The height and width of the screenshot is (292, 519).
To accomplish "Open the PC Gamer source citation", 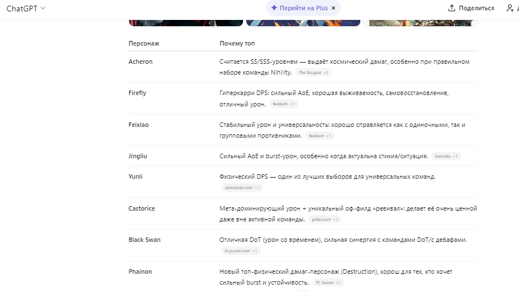I will (328, 282).
